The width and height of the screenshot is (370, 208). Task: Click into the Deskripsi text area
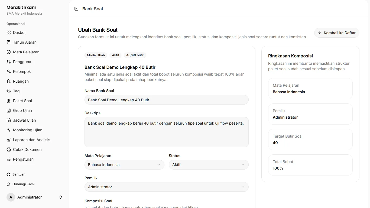(x=167, y=132)
